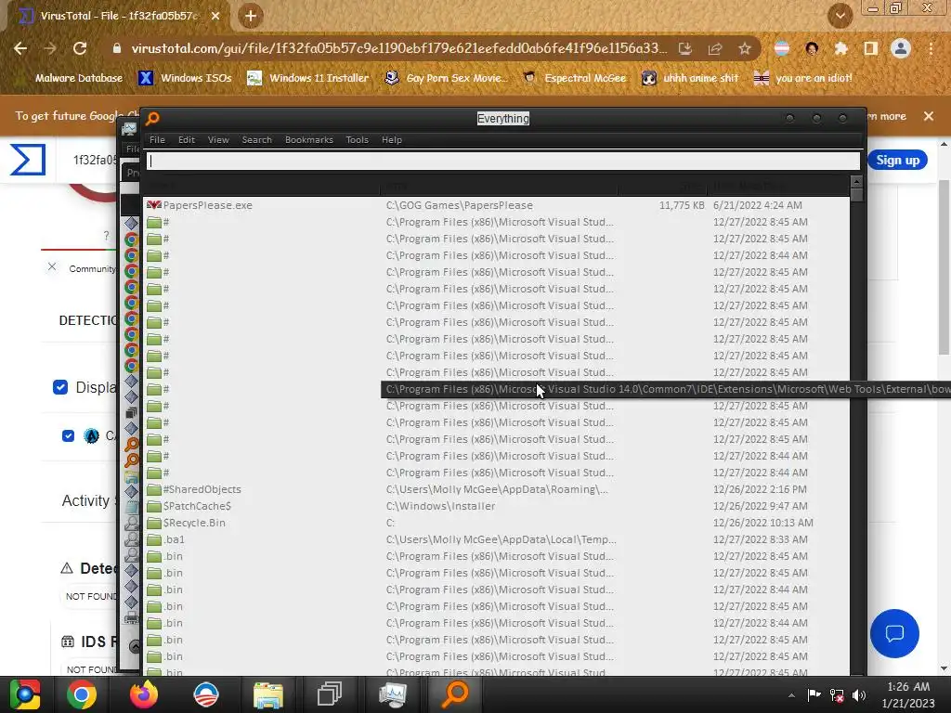The height and width of the screenshot is (713, 951).
Task: Open the Espectral McGee bookmark
Action: point(575,78)
